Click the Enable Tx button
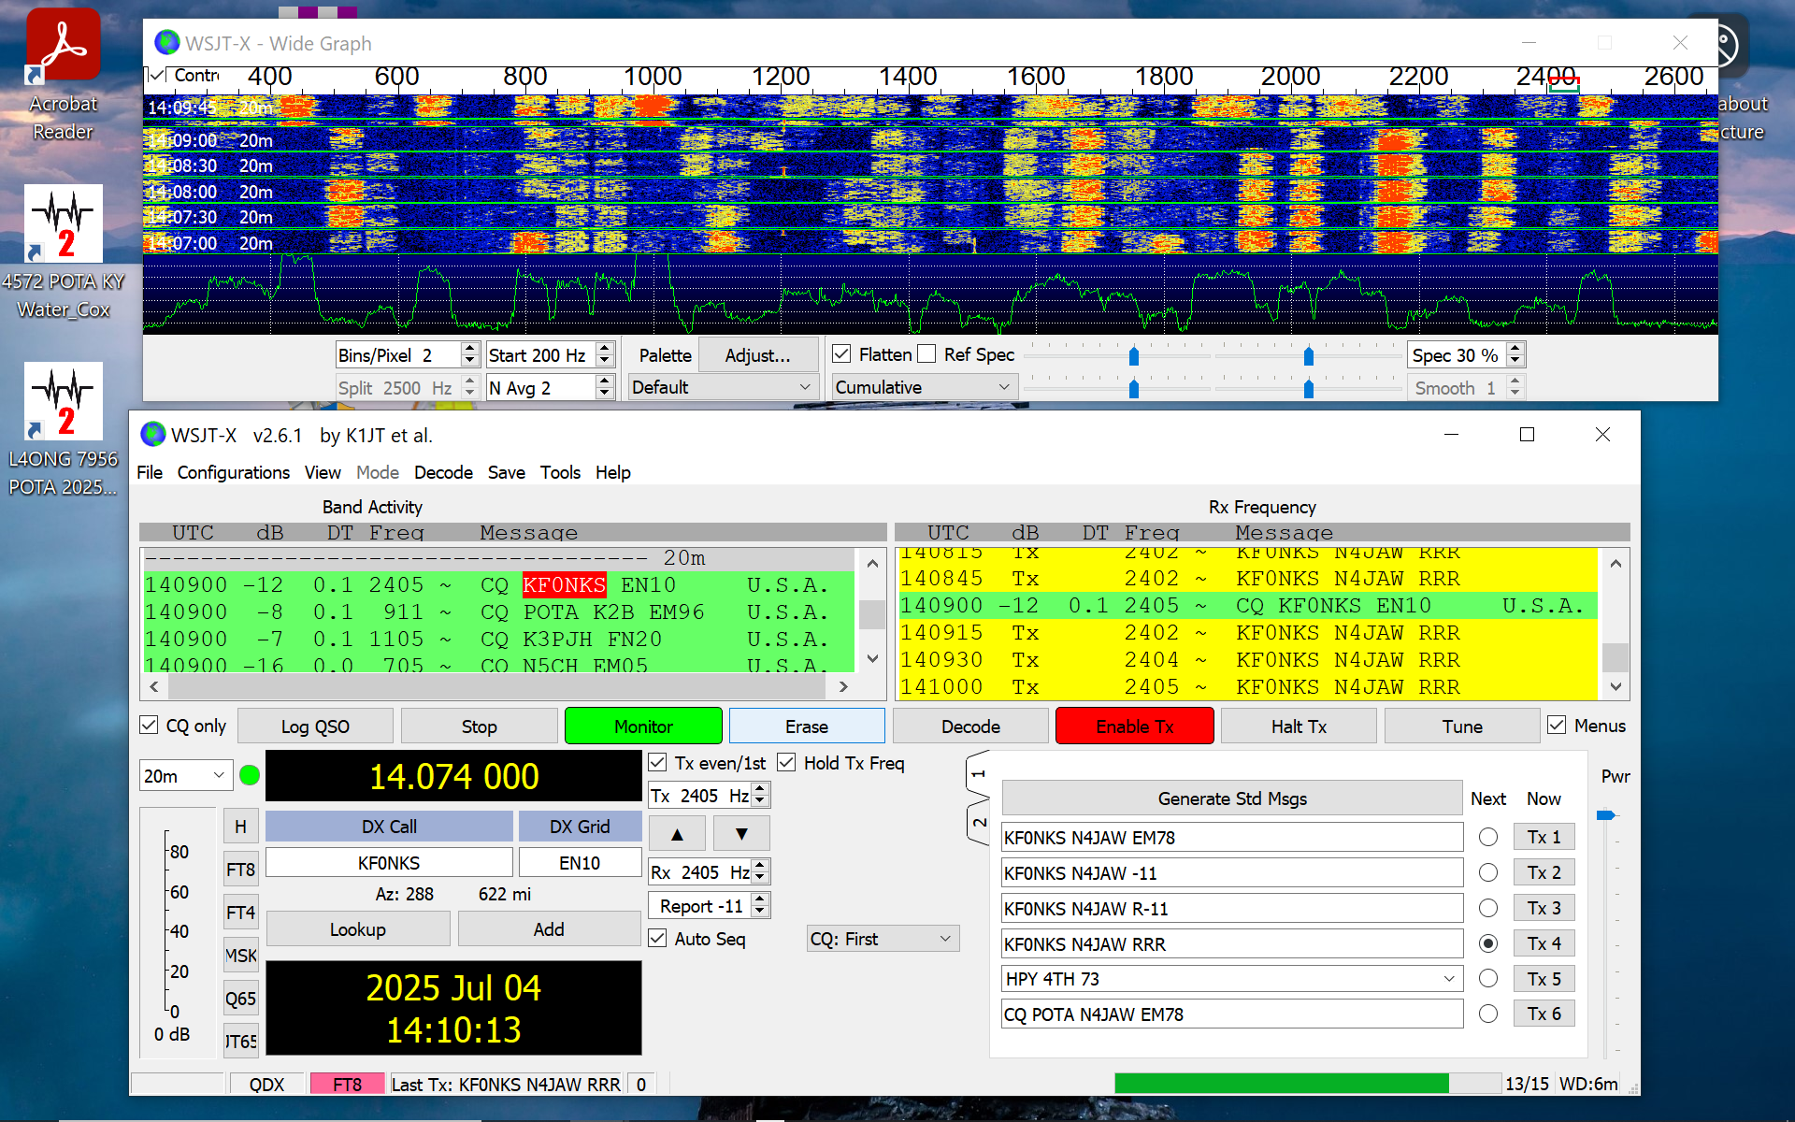This screenshot has height=1122, width=1795. tap(1135, 726)
